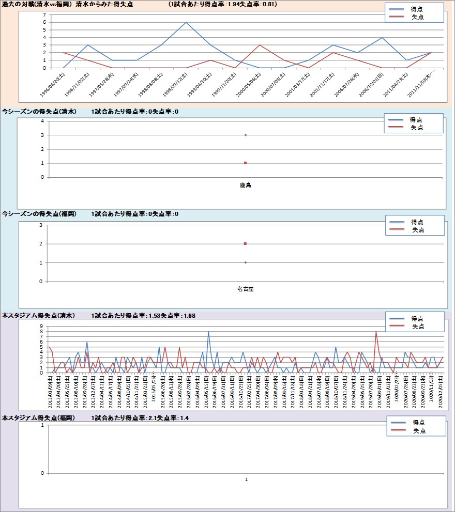Select the blue 得点 point above 名古屋
This screenshot has height=512, width=455.
(245, 262)
